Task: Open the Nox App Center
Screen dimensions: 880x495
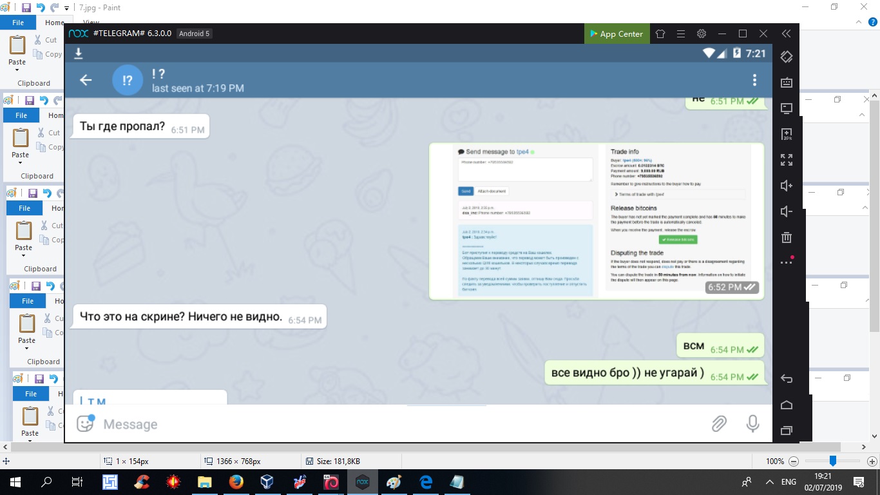Action: pyautogui.click(x=616, y=34)
